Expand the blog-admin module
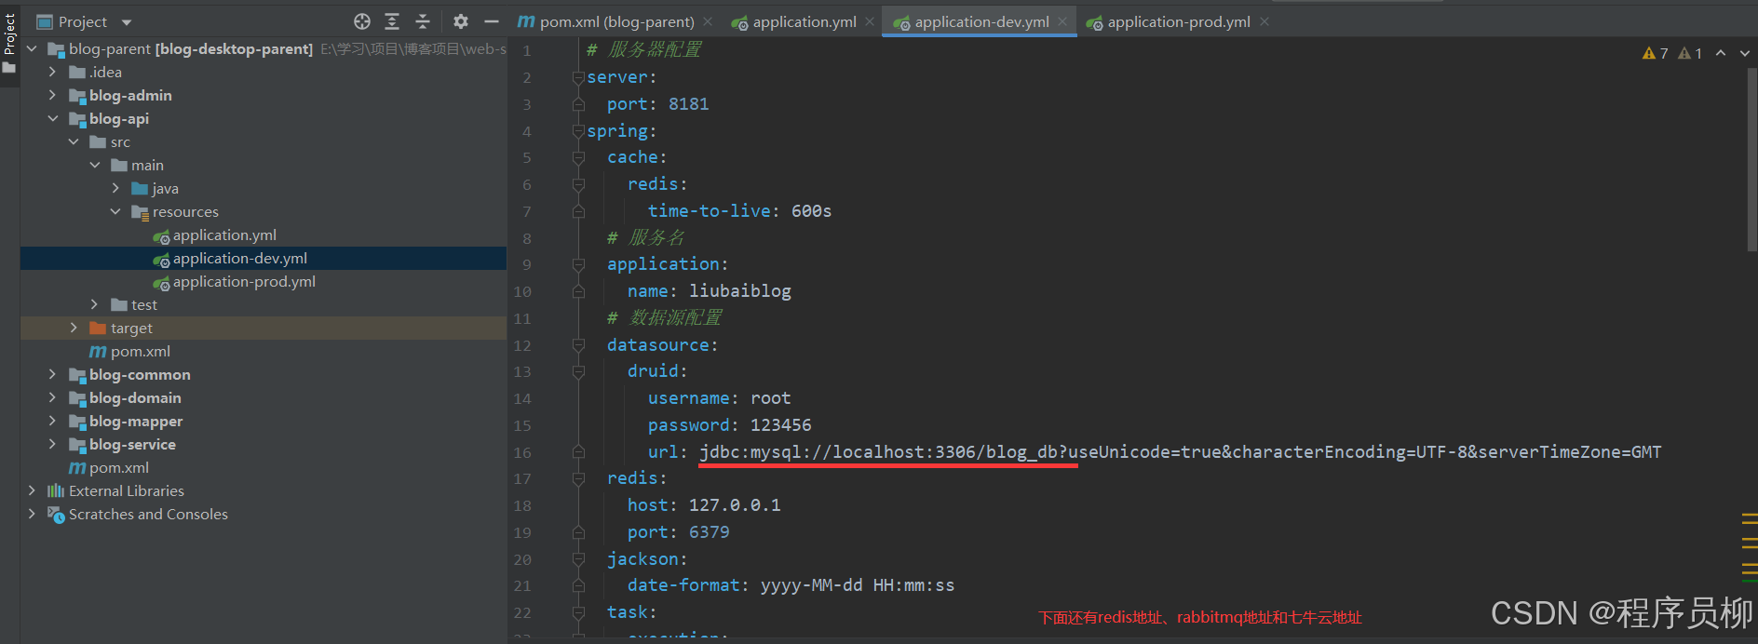Image resolution: width=1758 pixels, height=644 pixels. point(52,95)
